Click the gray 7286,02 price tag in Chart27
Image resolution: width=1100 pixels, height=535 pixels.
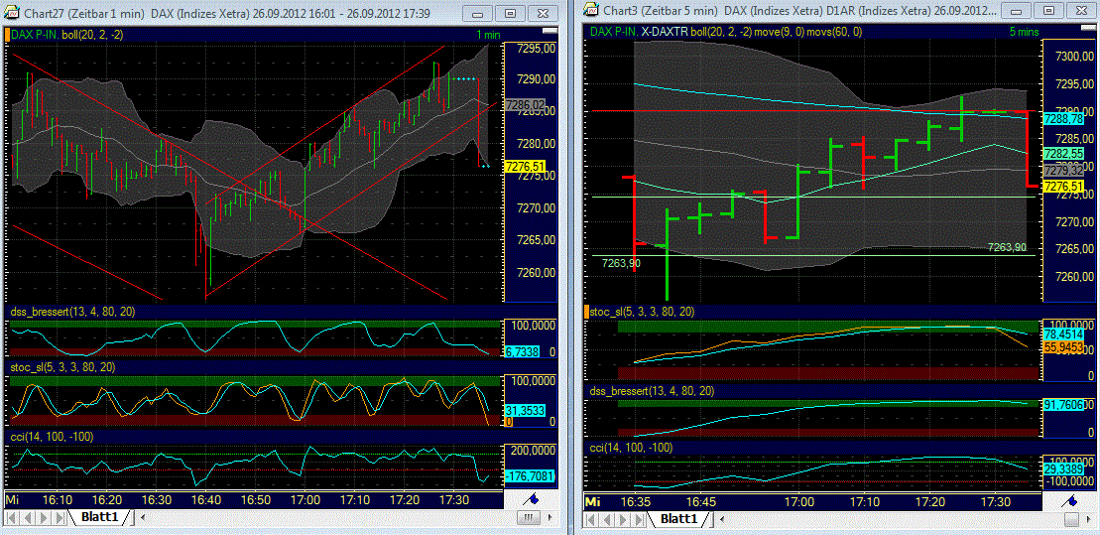coord(526,104)
